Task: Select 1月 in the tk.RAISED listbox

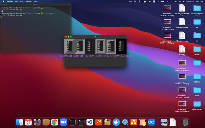Action: [x=70, y=42]
